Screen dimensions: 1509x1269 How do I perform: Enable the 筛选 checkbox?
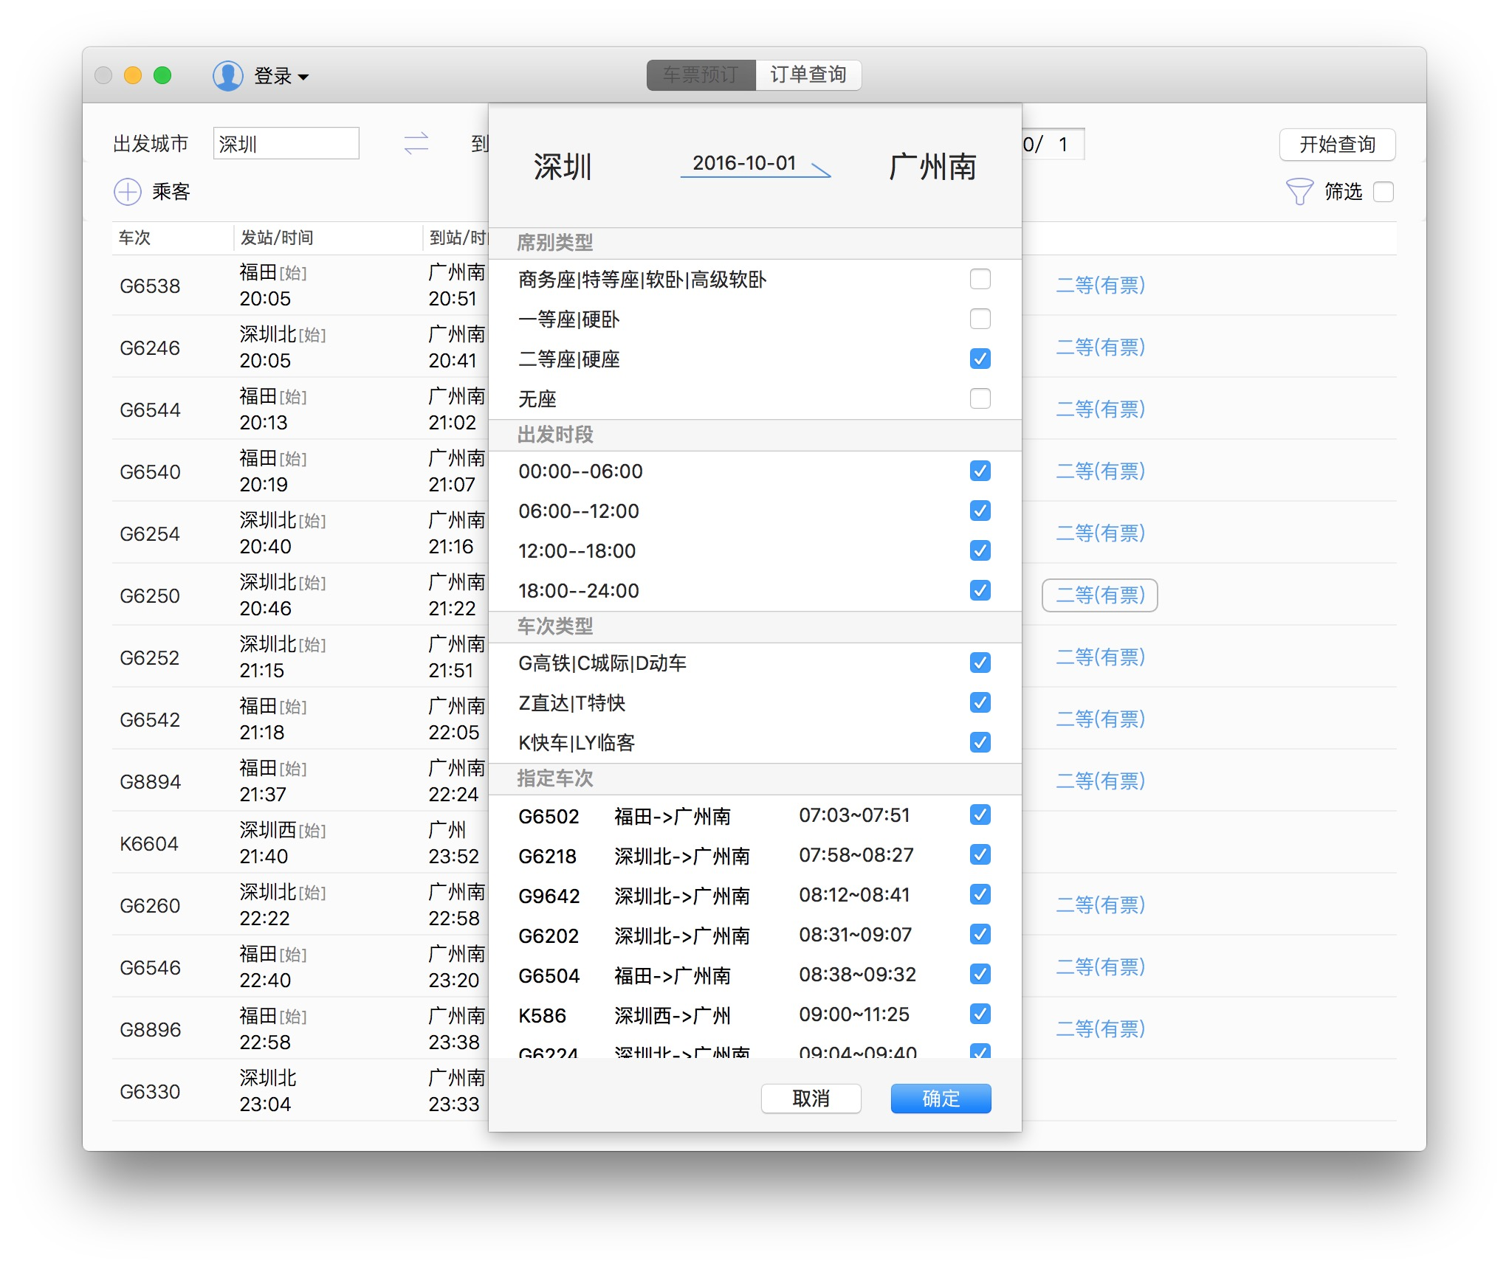coord(1383,192)
